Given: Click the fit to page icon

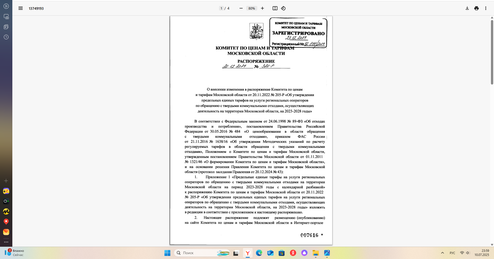Looking at the screenshot, I should (x=275, y=8).
